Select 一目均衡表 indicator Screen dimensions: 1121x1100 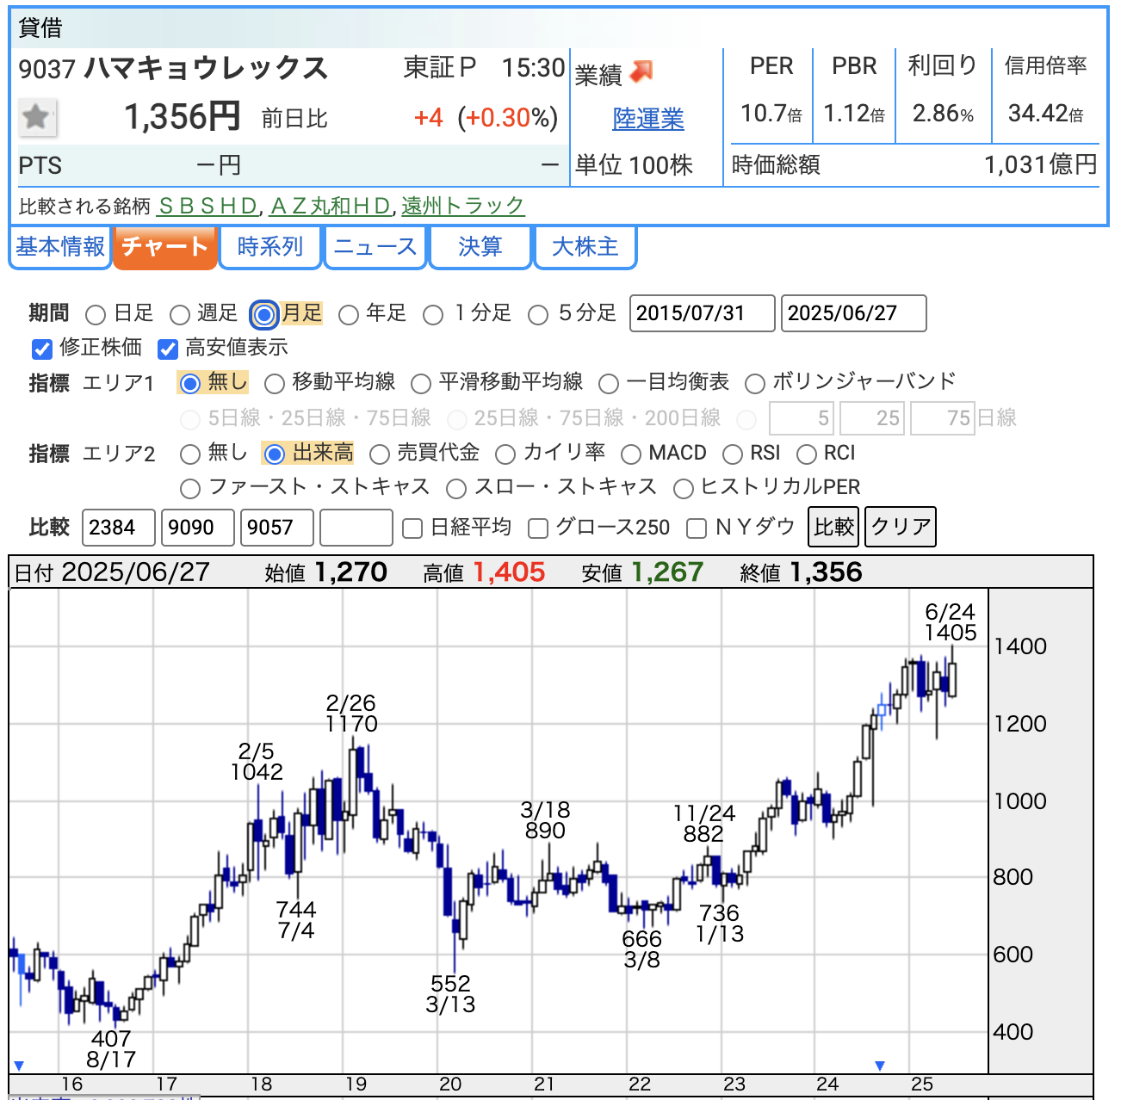tap(609, 384)
